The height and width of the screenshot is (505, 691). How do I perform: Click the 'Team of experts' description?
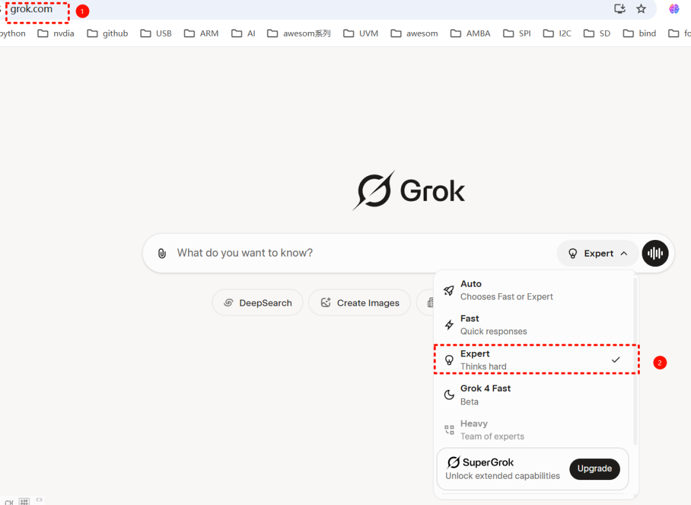[x=492, y=437]
